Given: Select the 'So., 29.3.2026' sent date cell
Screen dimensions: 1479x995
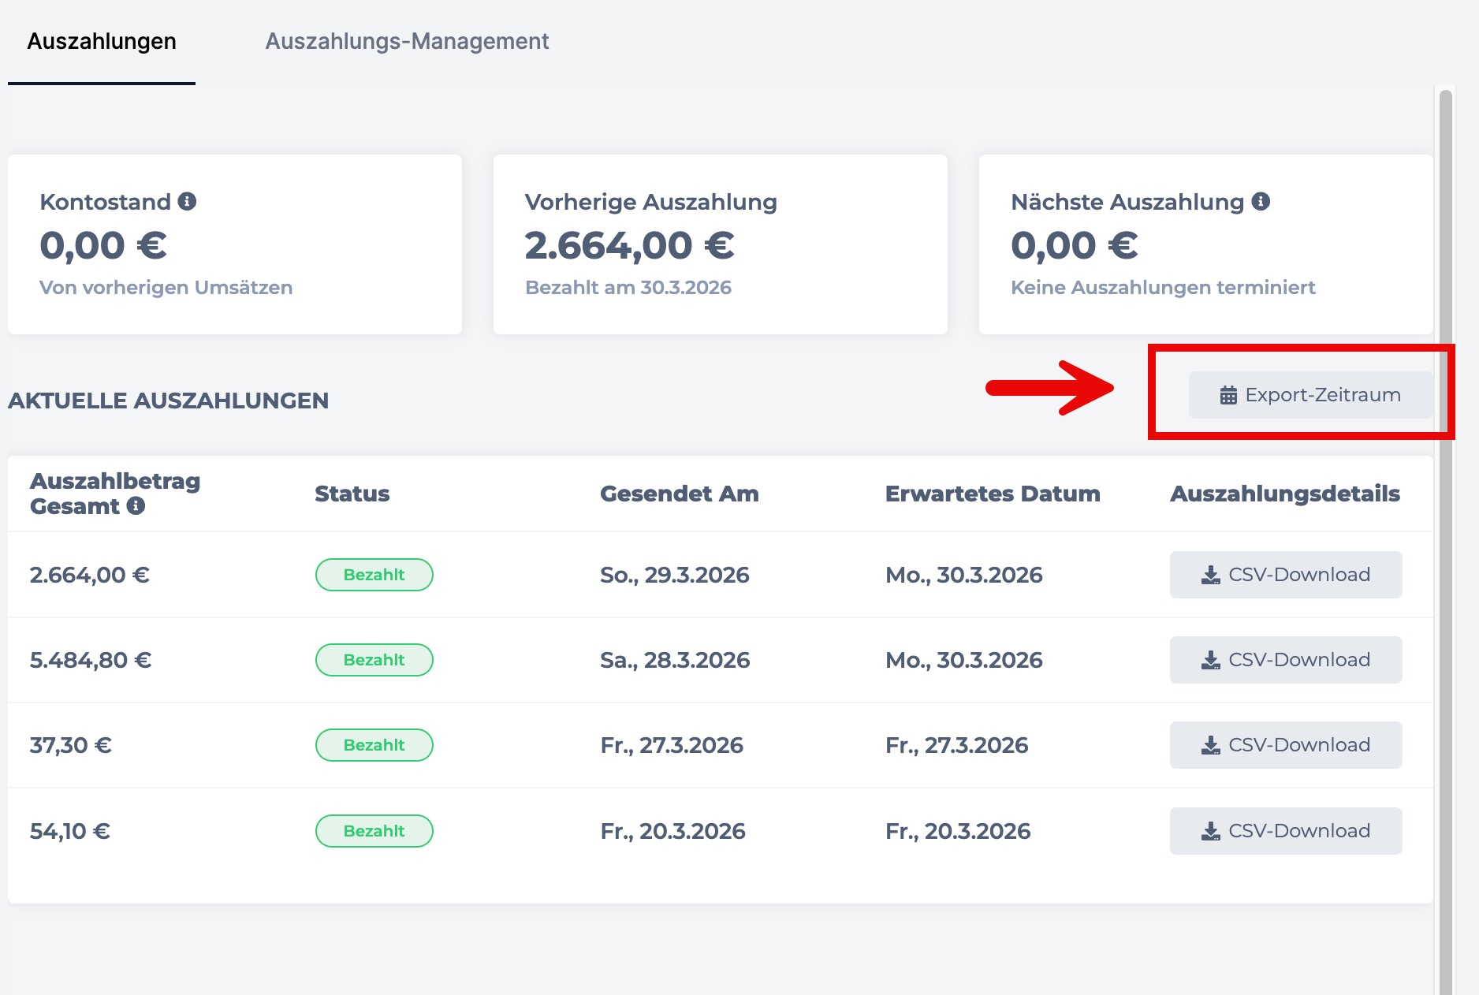Looking at the screenshot, I should tap(675, 575).
